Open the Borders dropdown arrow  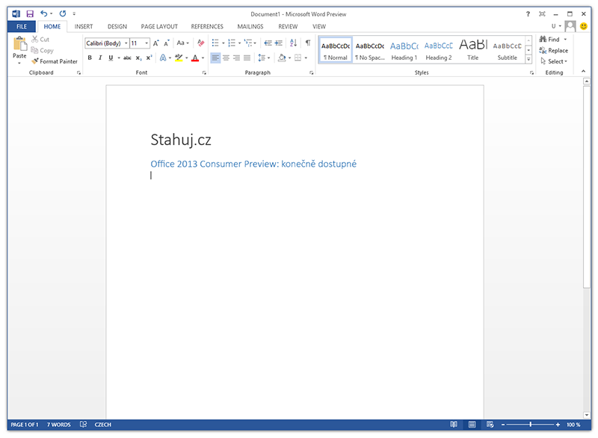(306, 58)
